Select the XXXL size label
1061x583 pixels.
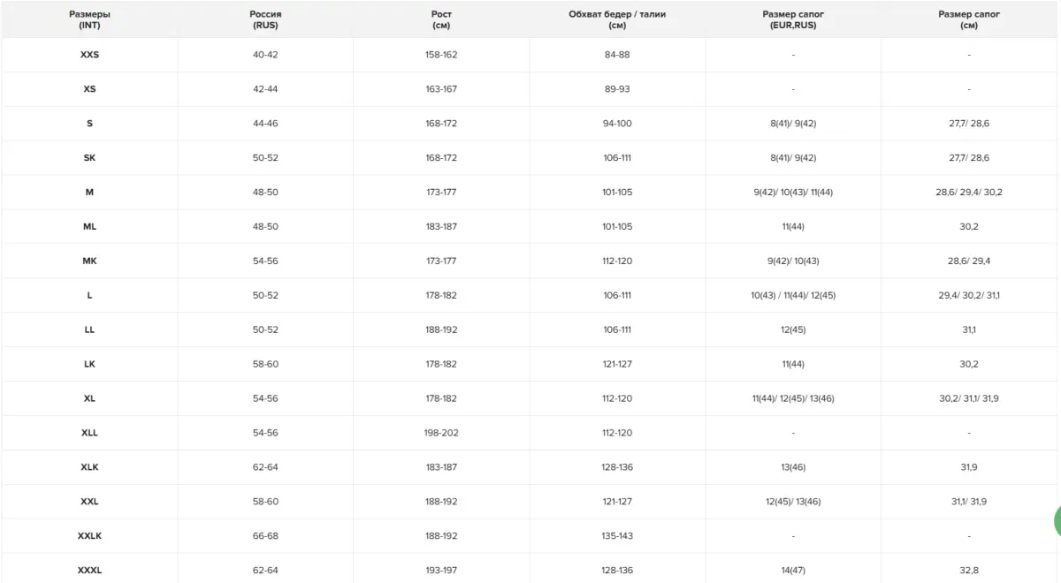pos(89,571)
